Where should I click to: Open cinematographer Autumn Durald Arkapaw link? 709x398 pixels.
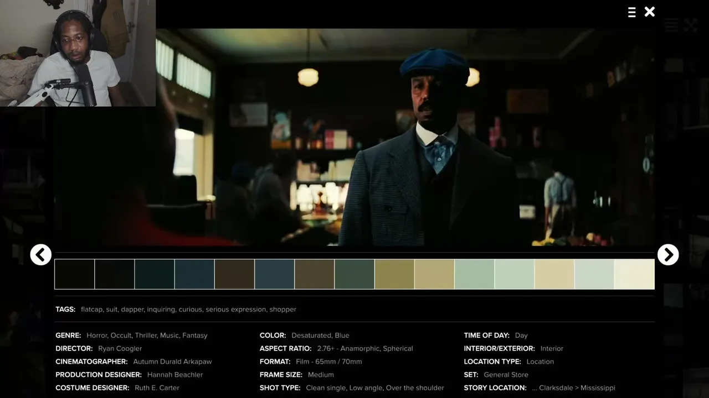coord(172,362)
